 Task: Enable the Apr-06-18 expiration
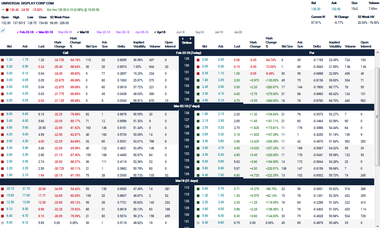(x=142, y=32)
